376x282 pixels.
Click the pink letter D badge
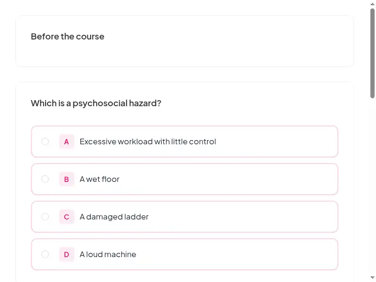(67, 254)
